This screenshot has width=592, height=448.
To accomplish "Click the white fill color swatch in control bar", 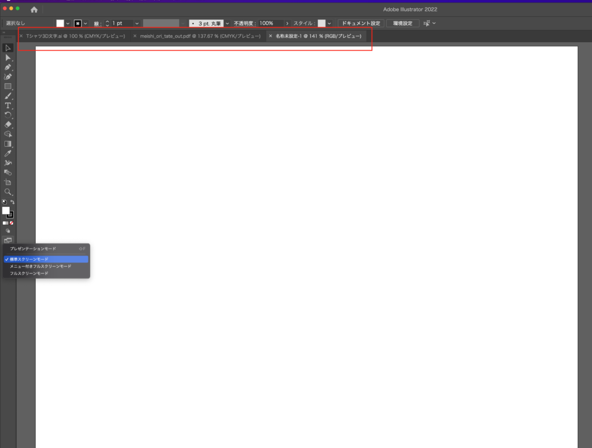I will [x=60, y=23].
